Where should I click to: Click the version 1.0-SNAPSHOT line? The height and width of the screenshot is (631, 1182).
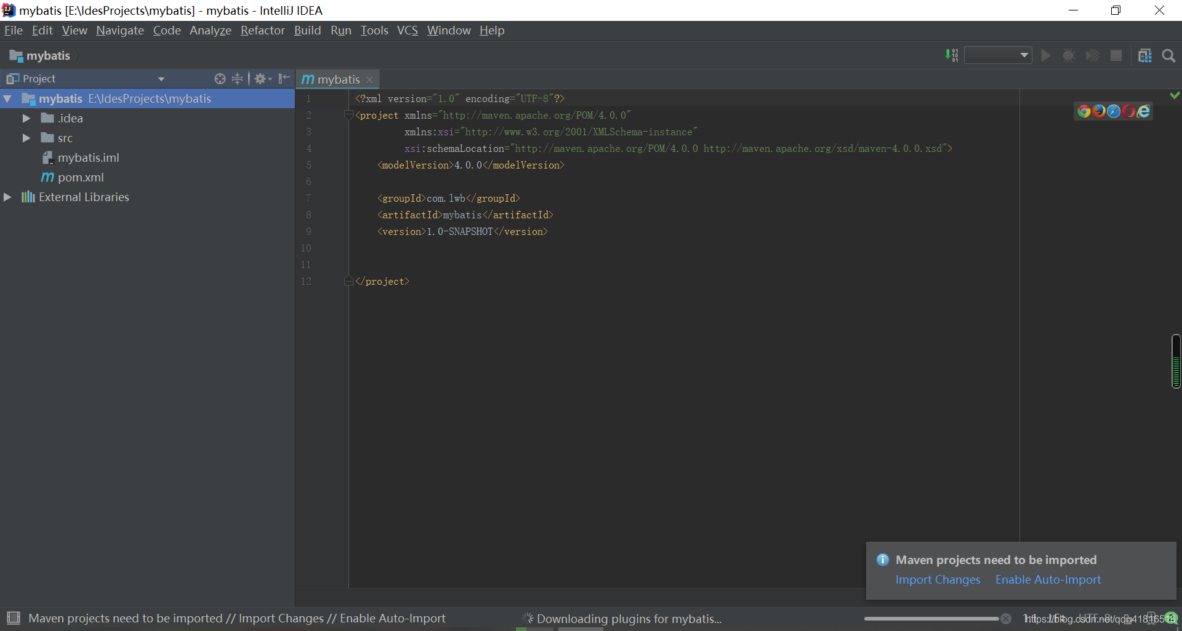click(462, 231)
